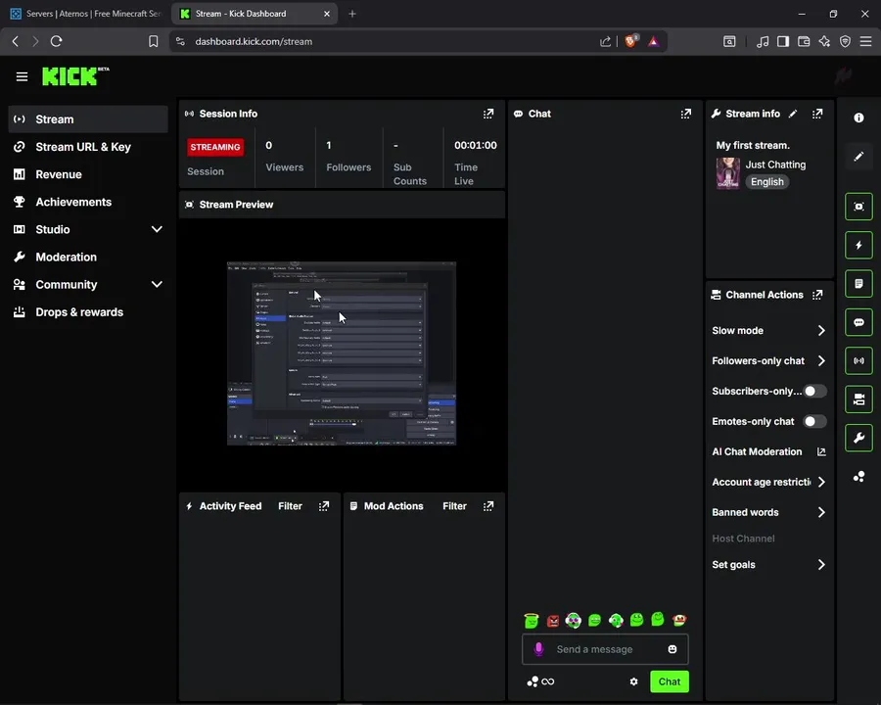Toggle Activity Feed lightning widget in right rail
The height and width of the screenshot is (705, 881).
coord(858,245)
